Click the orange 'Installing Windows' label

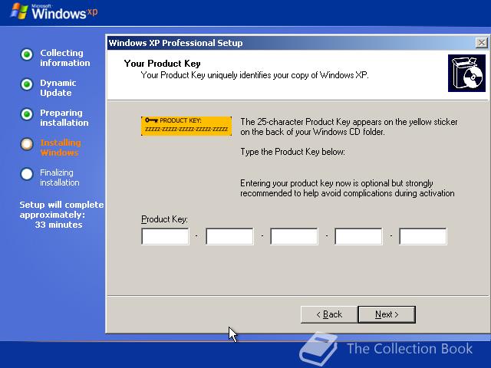[61, 147]
